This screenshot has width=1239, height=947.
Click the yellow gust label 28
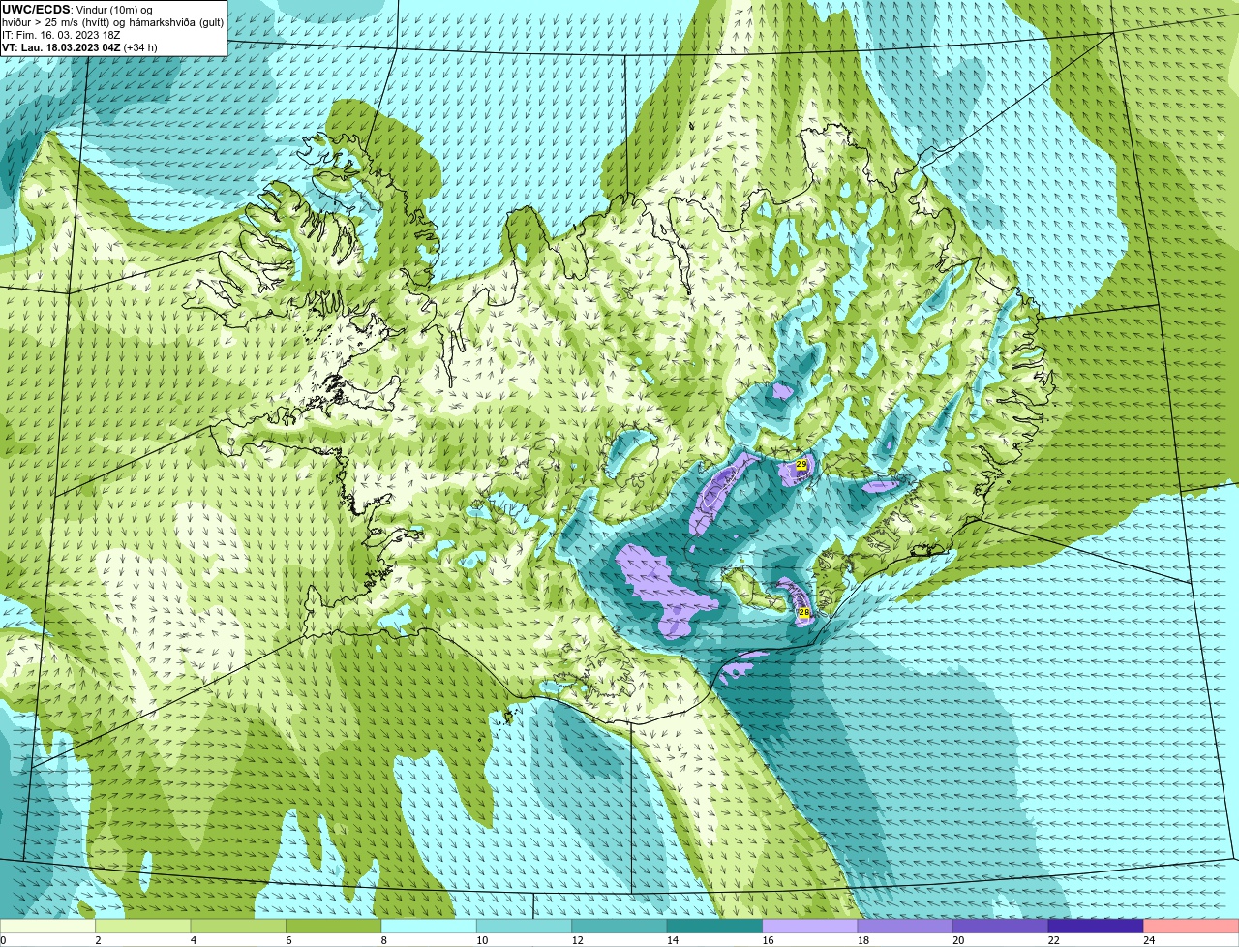coord(803,613)
